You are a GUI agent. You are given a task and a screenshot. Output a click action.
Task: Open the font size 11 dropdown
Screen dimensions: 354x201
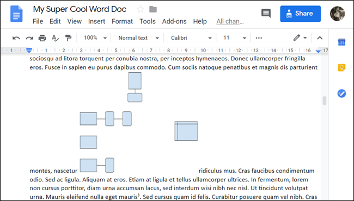[234, 38]
